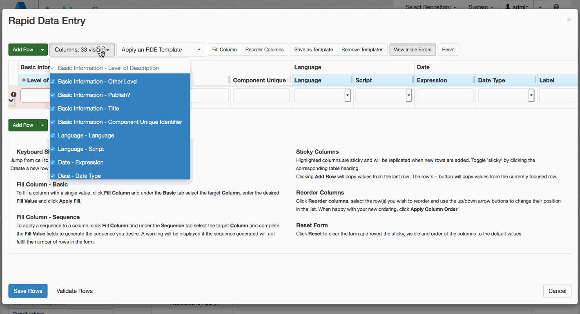Click the 'Reset Form' help heading
The image size is (580, 314).
[x=312, y=225]
